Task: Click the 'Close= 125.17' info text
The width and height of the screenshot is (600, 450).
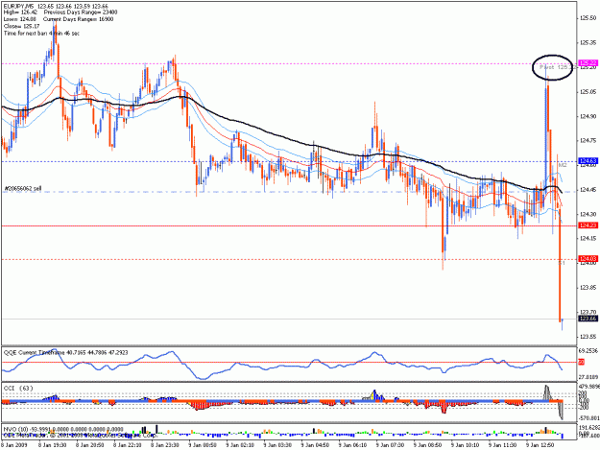Action: coord(21,26)
